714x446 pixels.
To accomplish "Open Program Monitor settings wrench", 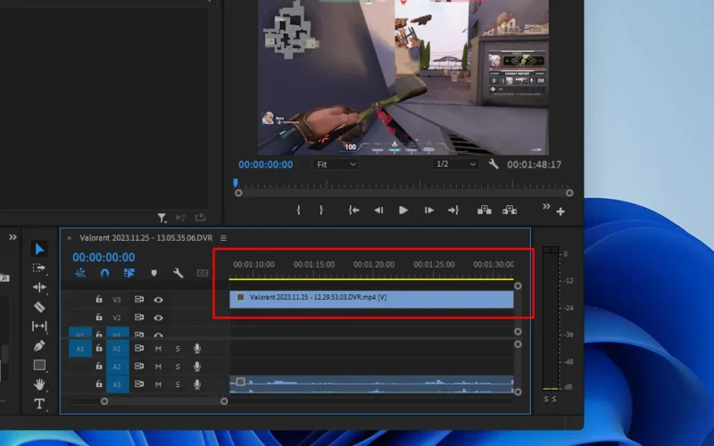I will pyautogui.click(x=494, y=164).
